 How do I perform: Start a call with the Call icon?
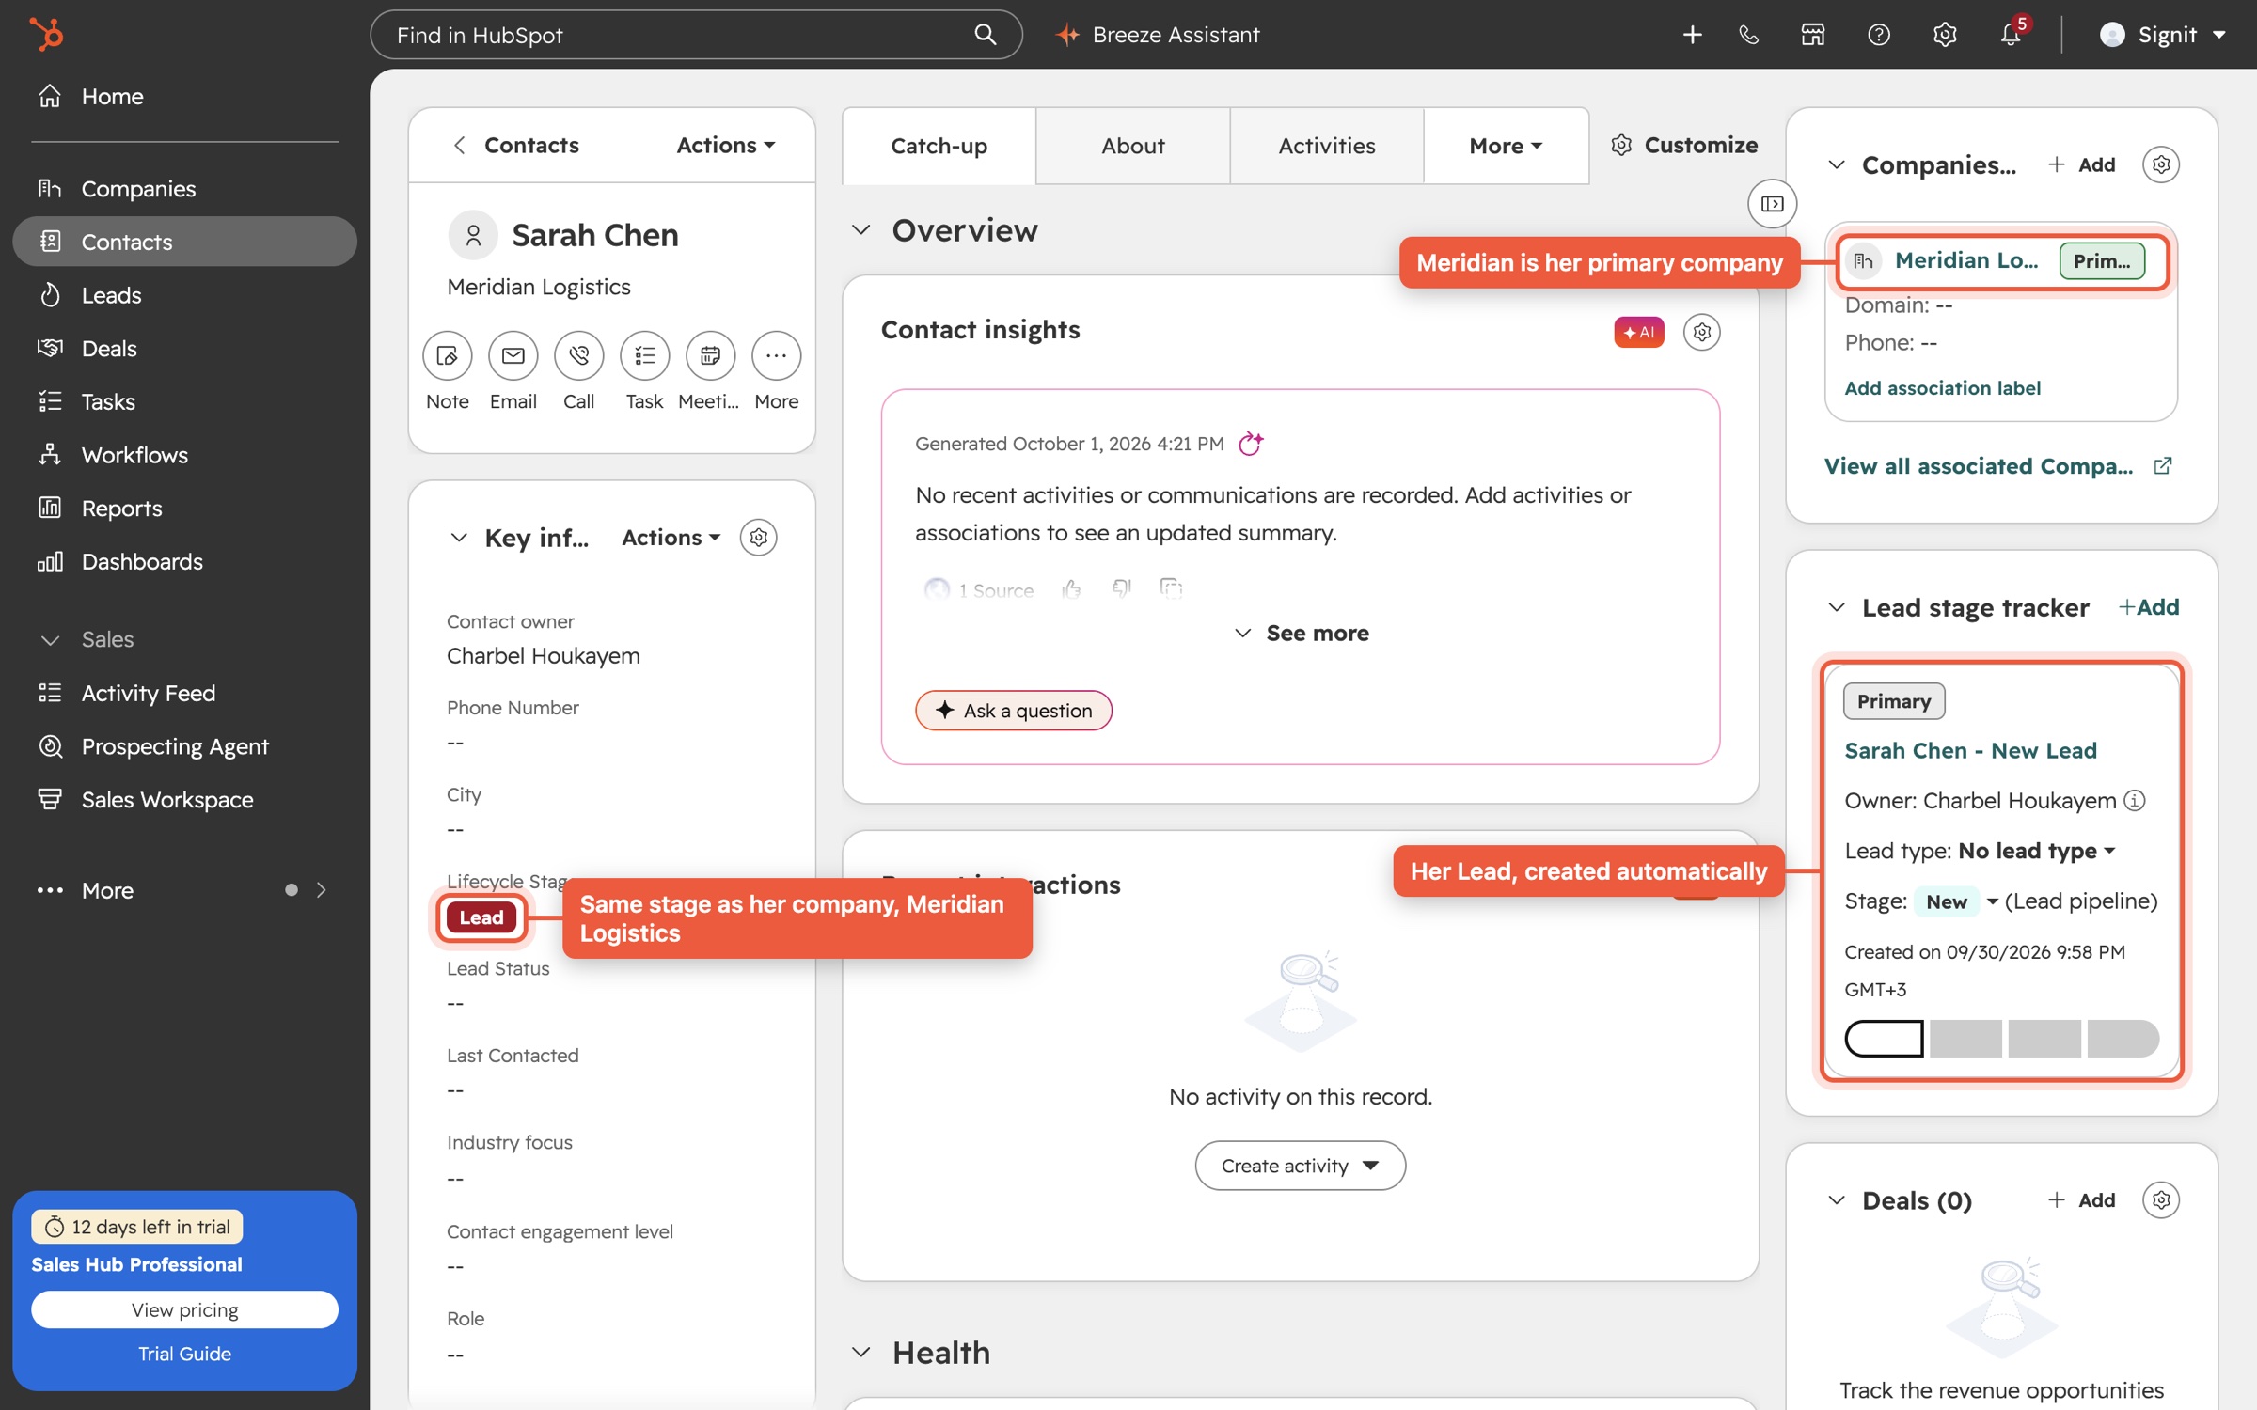tap(578, 355)
